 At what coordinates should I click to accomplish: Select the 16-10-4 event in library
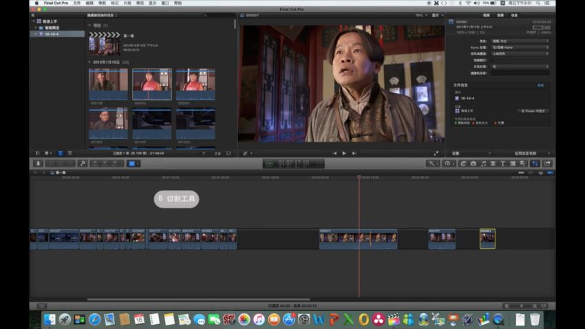click(x=52, y=33)
